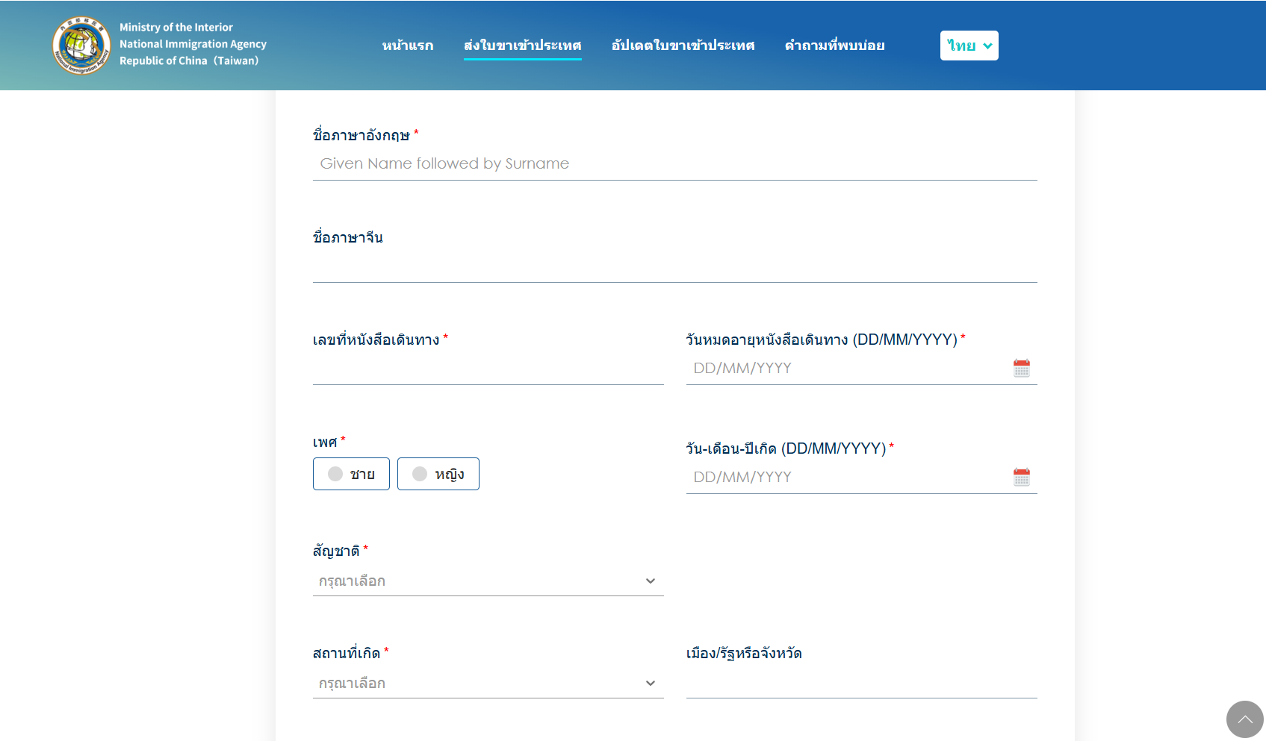Select ชาย gender radio button

pos(335,474)
